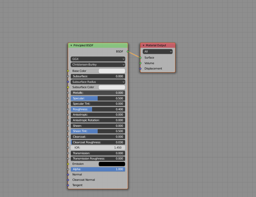Image resolution: width=256 pixels, height=197 pixels.
Task: Click the Anisotropic slider
Action: click(98, 115)
